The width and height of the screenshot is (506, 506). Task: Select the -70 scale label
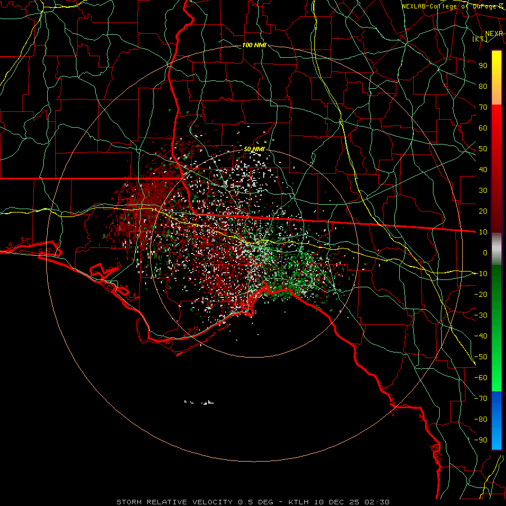(481, 399)
